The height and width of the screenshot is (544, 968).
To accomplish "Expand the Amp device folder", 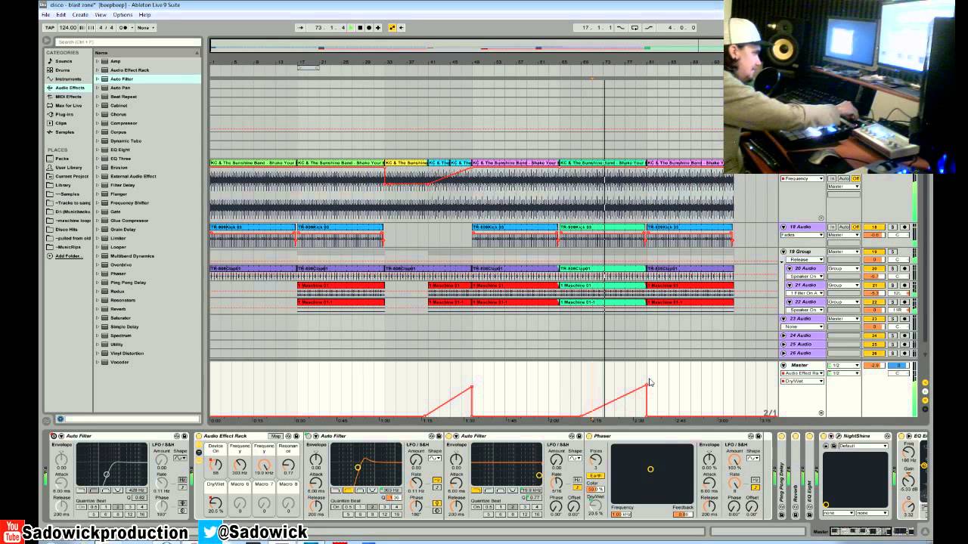I will coord(98,61).
